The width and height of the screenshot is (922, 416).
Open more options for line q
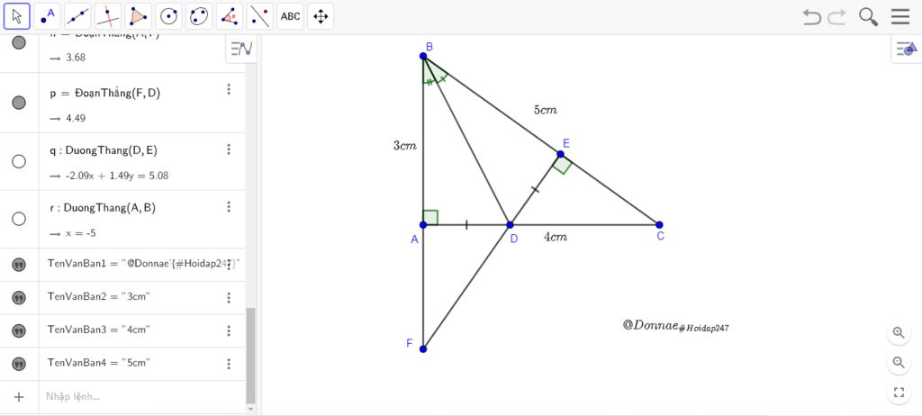tap(229, 149)
